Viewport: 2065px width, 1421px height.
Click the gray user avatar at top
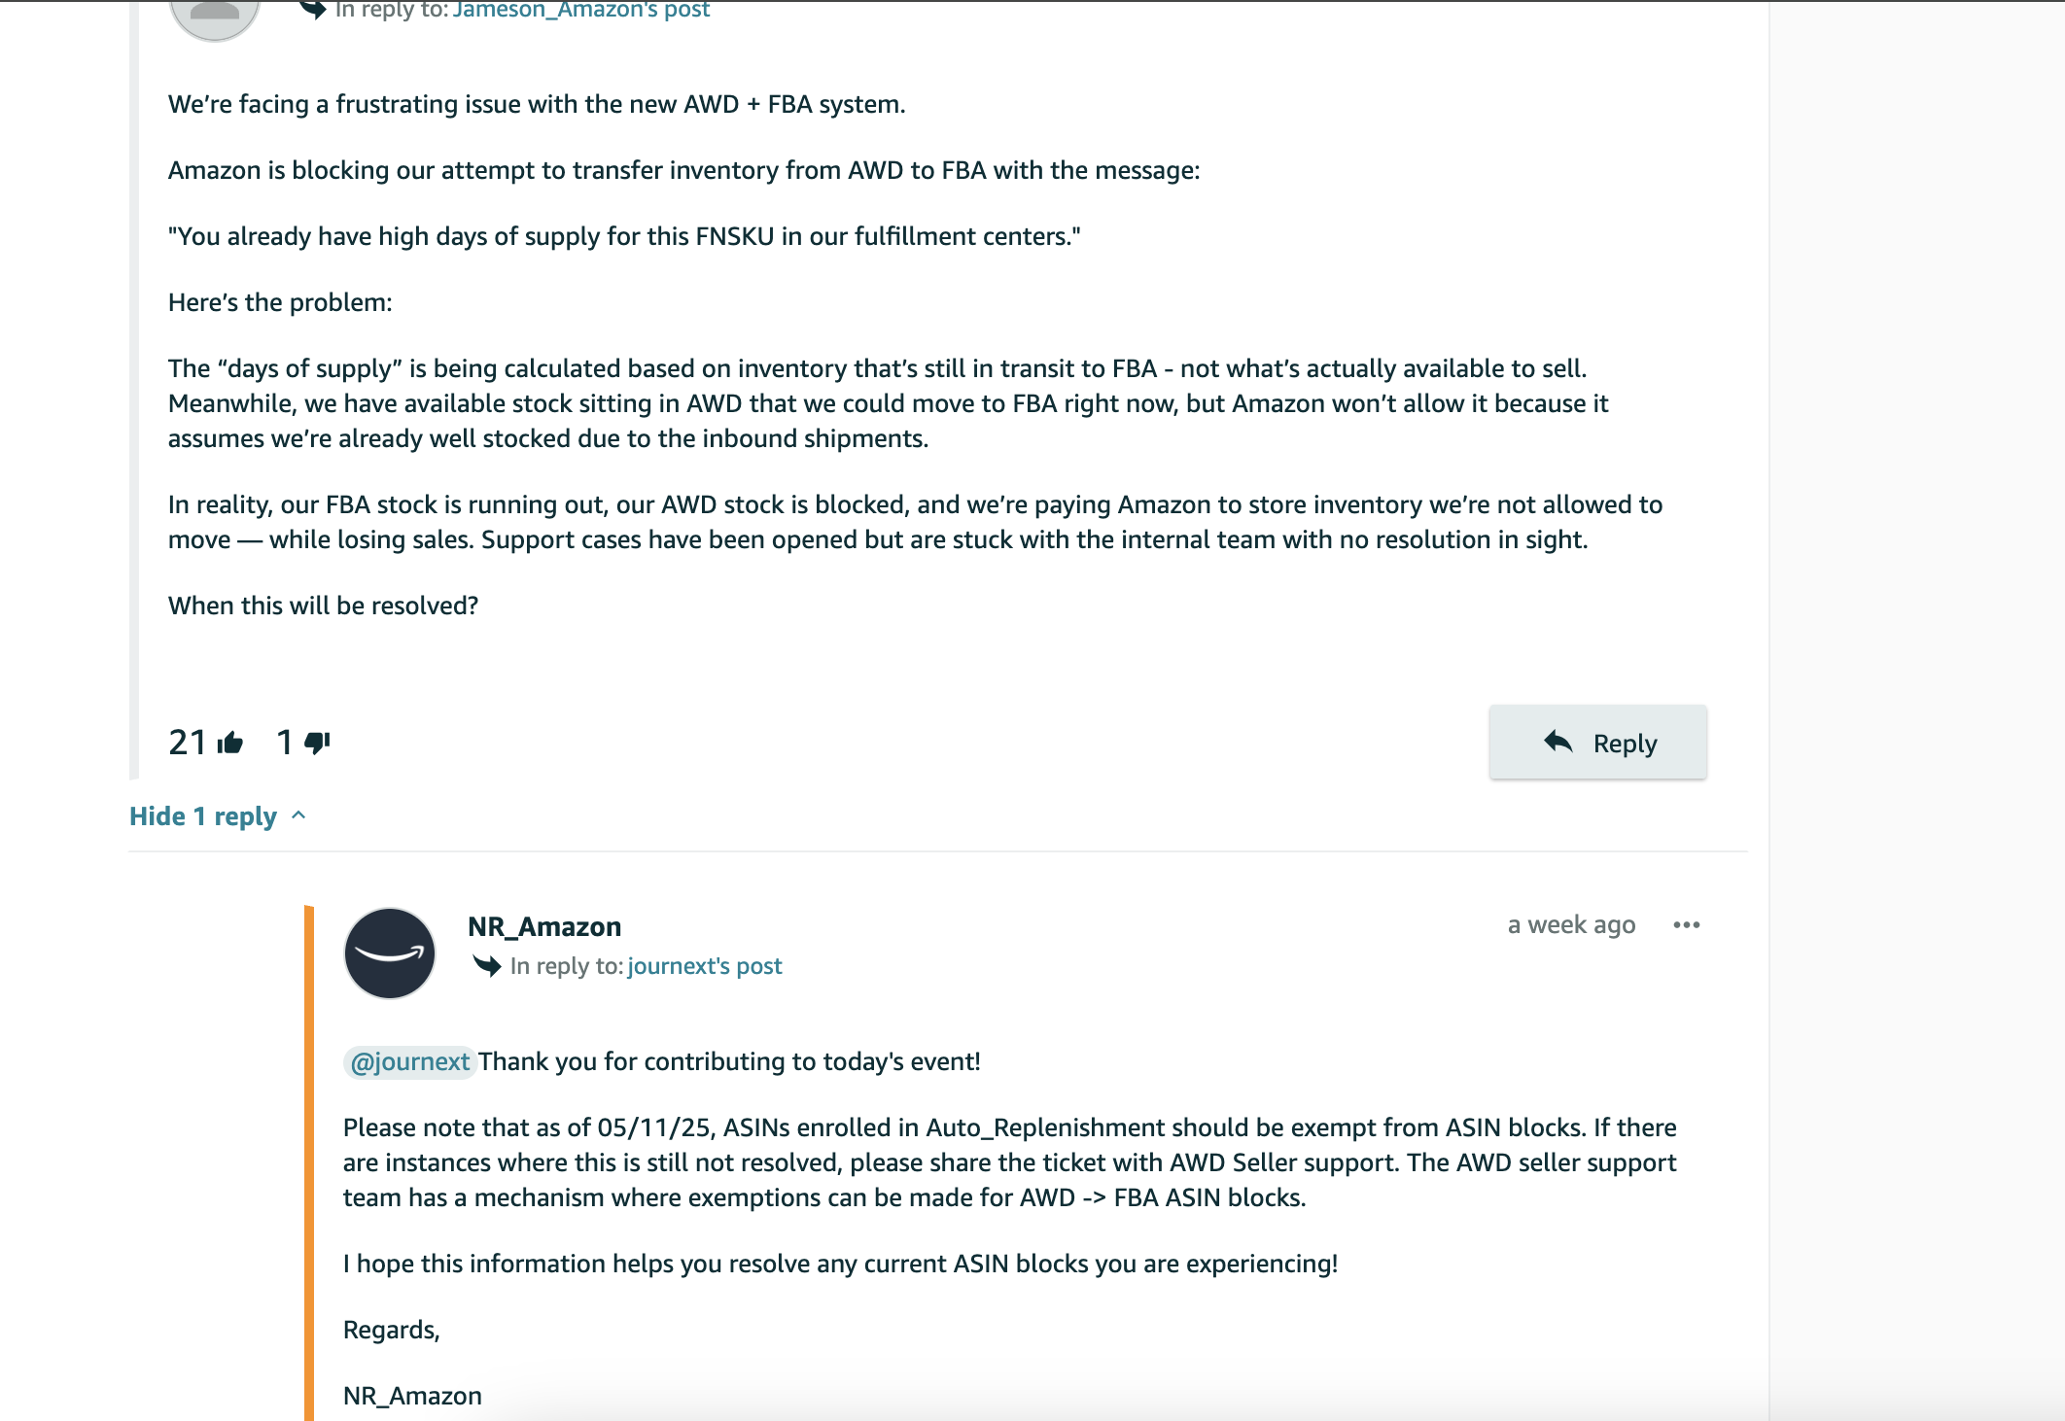214,15
